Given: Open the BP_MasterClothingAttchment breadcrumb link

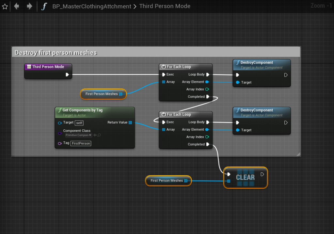Looking at the screenshot, I should coord(92,6).
